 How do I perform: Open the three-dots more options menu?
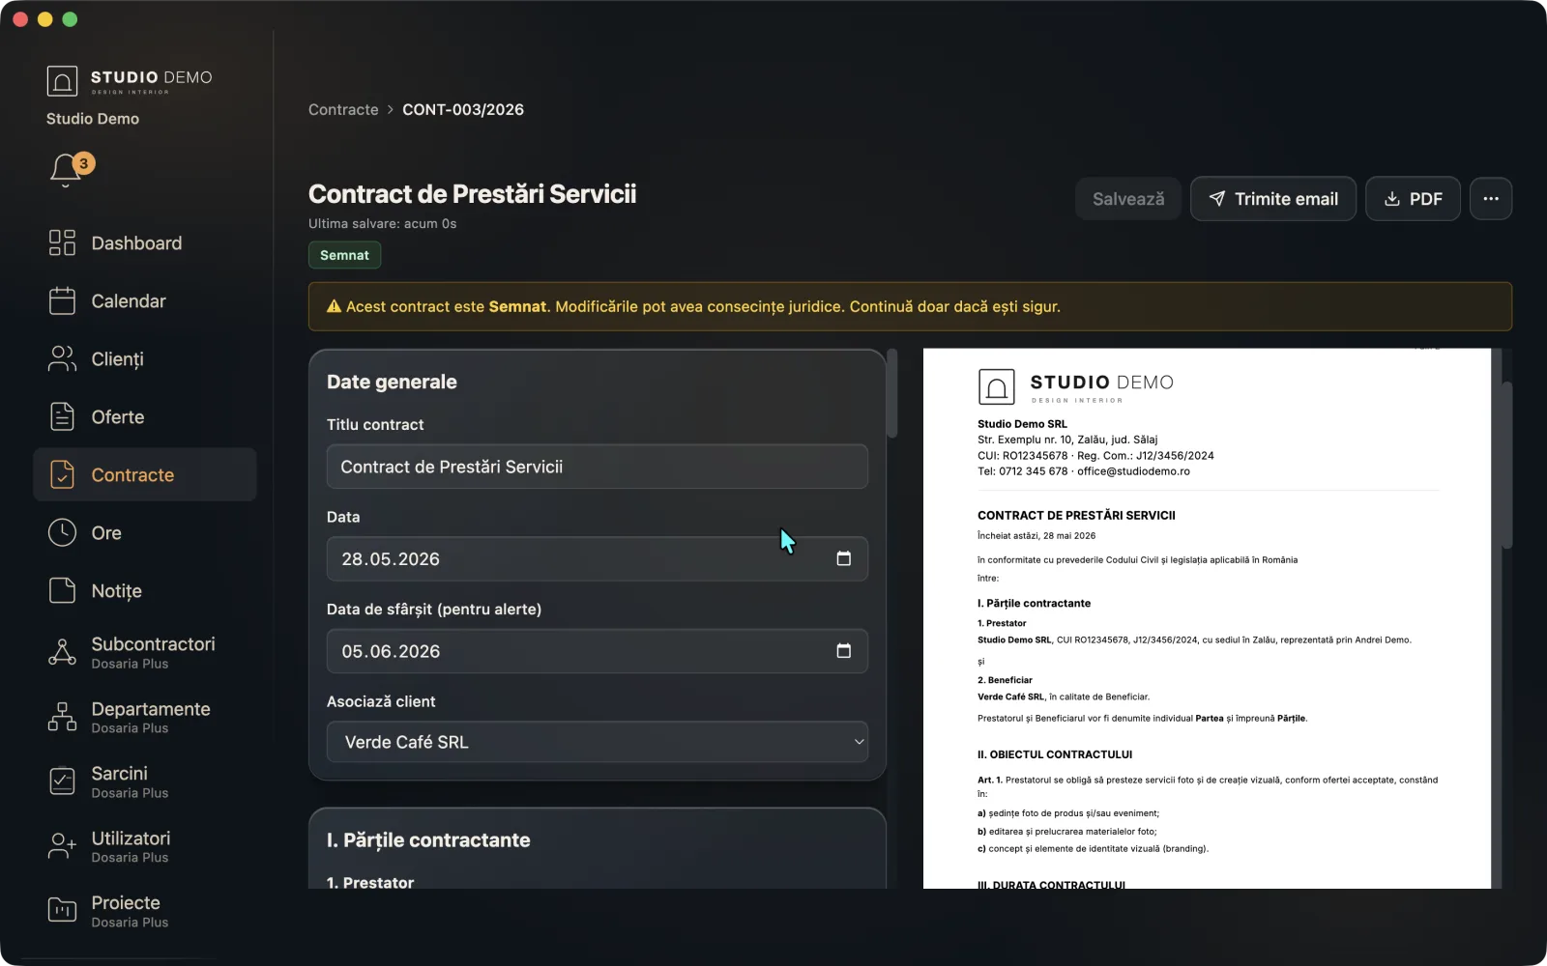1491,199
